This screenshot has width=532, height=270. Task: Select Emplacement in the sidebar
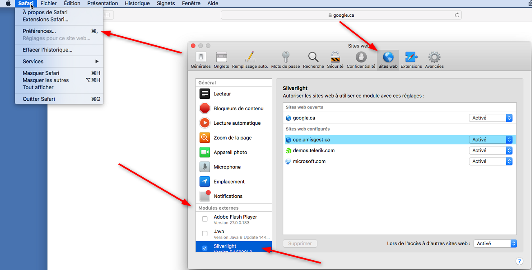(x=234, y=181)
